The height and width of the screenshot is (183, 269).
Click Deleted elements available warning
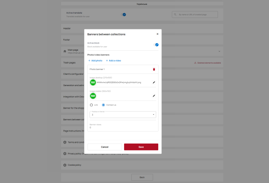pyautogui.click(x=208, y=63)
